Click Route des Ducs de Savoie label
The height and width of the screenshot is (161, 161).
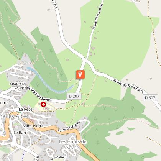click(x=33, y=94)
